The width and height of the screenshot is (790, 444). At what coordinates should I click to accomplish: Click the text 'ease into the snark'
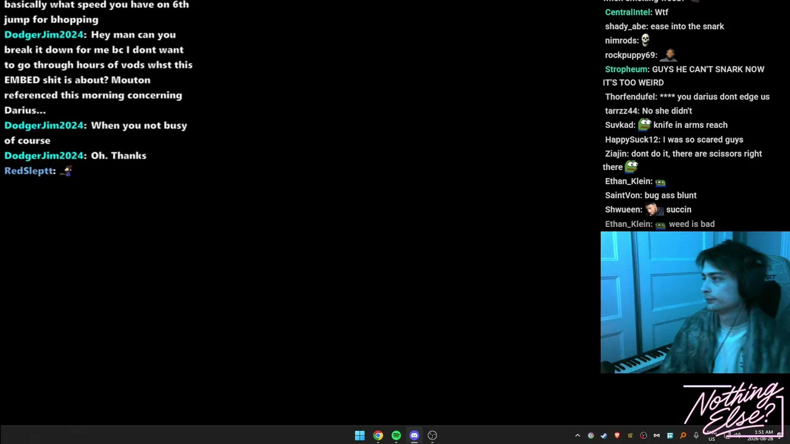[687, 27]
